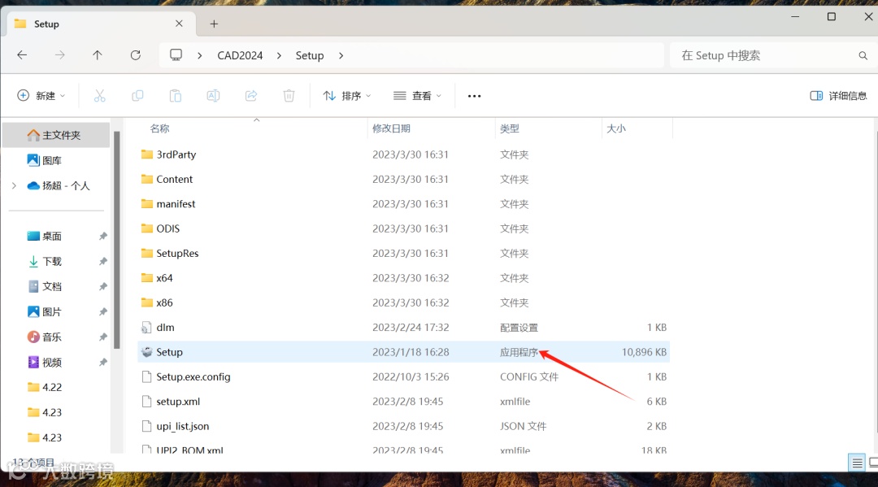Select the x86 folder row
The image size is (878, 487).
tap(404, 302)
